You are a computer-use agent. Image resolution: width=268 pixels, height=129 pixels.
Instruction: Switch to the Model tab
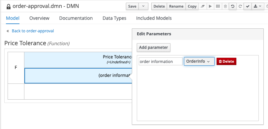(x=13, y=18)
